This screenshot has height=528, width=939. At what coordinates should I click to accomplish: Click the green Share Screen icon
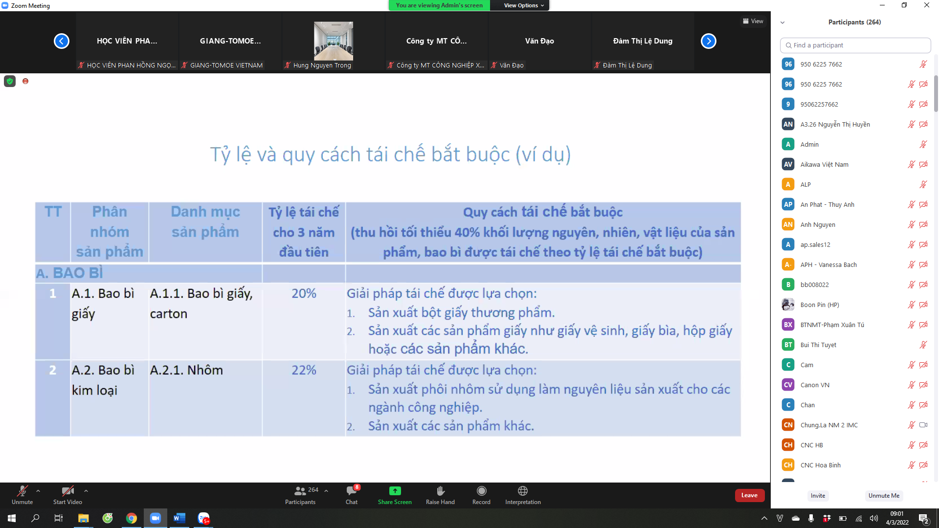[395, 491]
